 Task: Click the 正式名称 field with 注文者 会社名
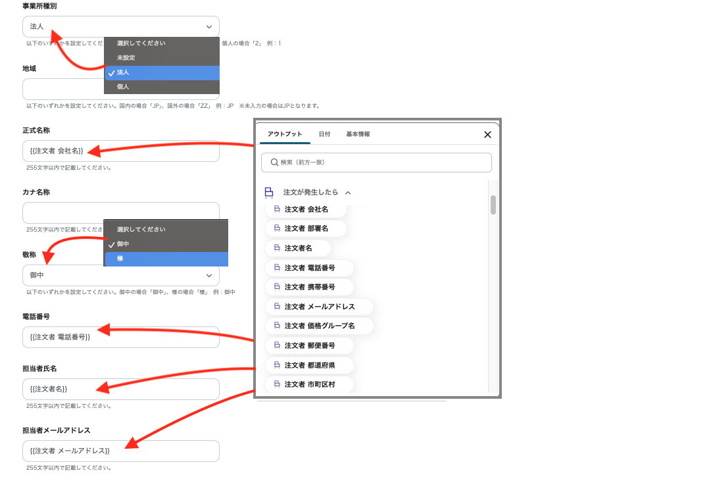click(x=121, y=151)
